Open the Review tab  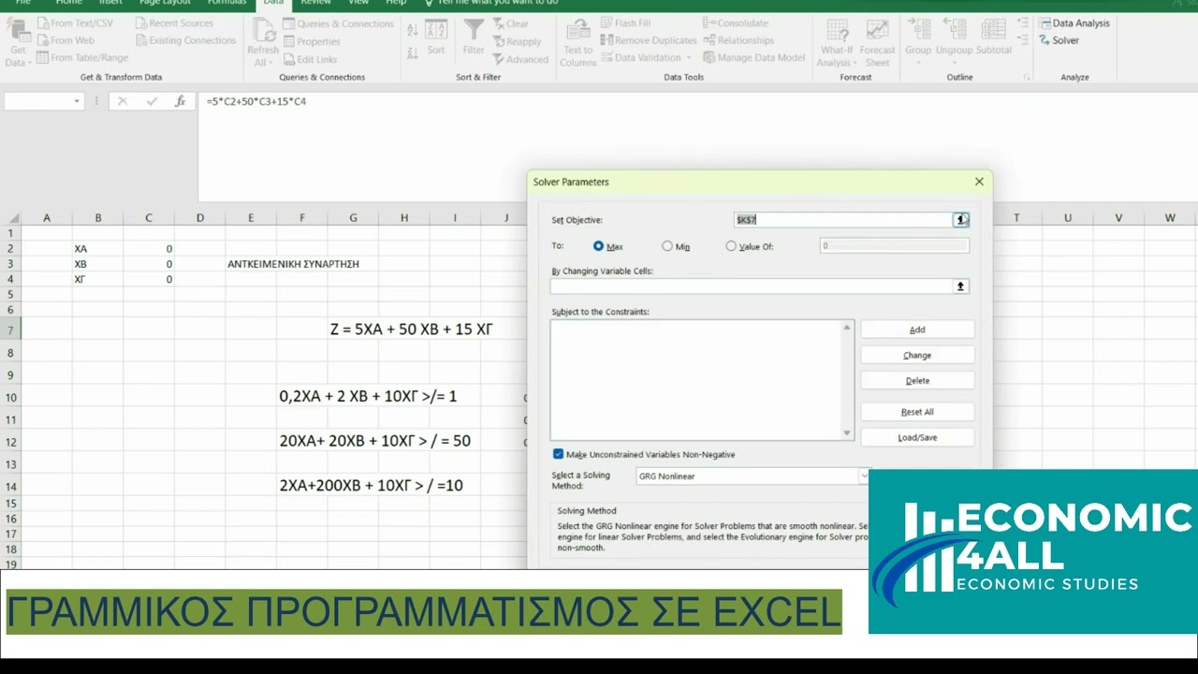315,3
